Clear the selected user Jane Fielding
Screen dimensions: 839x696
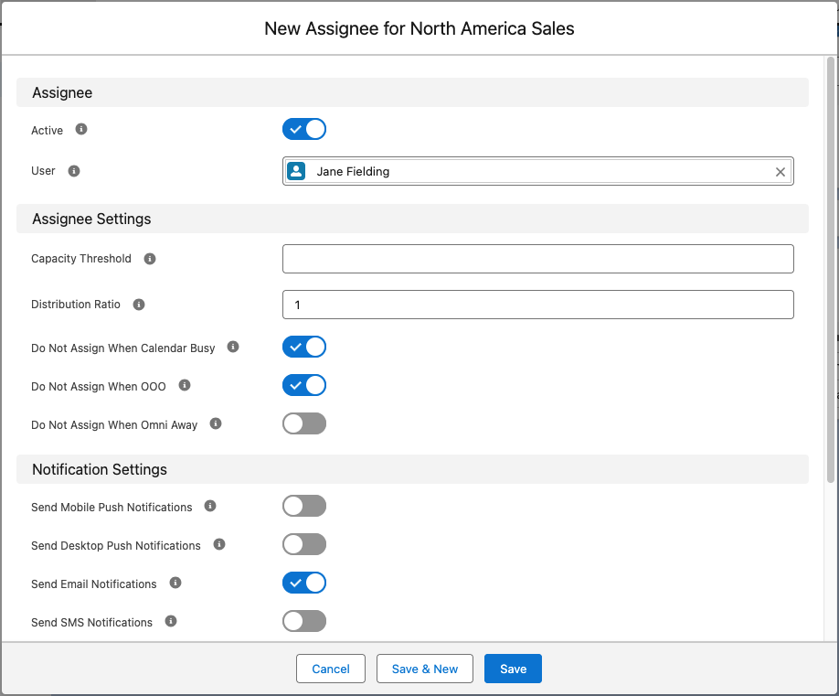781,172
